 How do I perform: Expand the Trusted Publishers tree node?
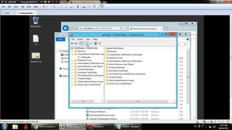(x=72, y=69)
